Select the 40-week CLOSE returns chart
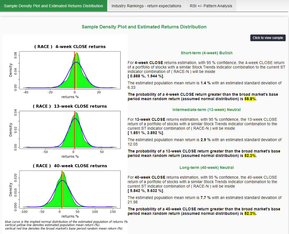This screenshot has height=234, width=289. [x=70, y=189]
